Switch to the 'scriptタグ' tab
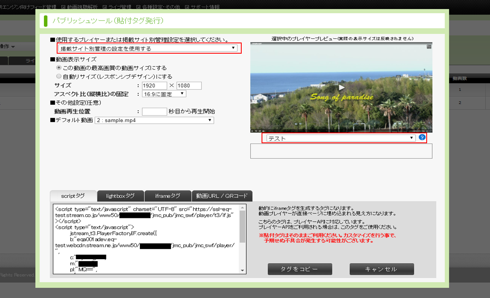 click(73, 196)
